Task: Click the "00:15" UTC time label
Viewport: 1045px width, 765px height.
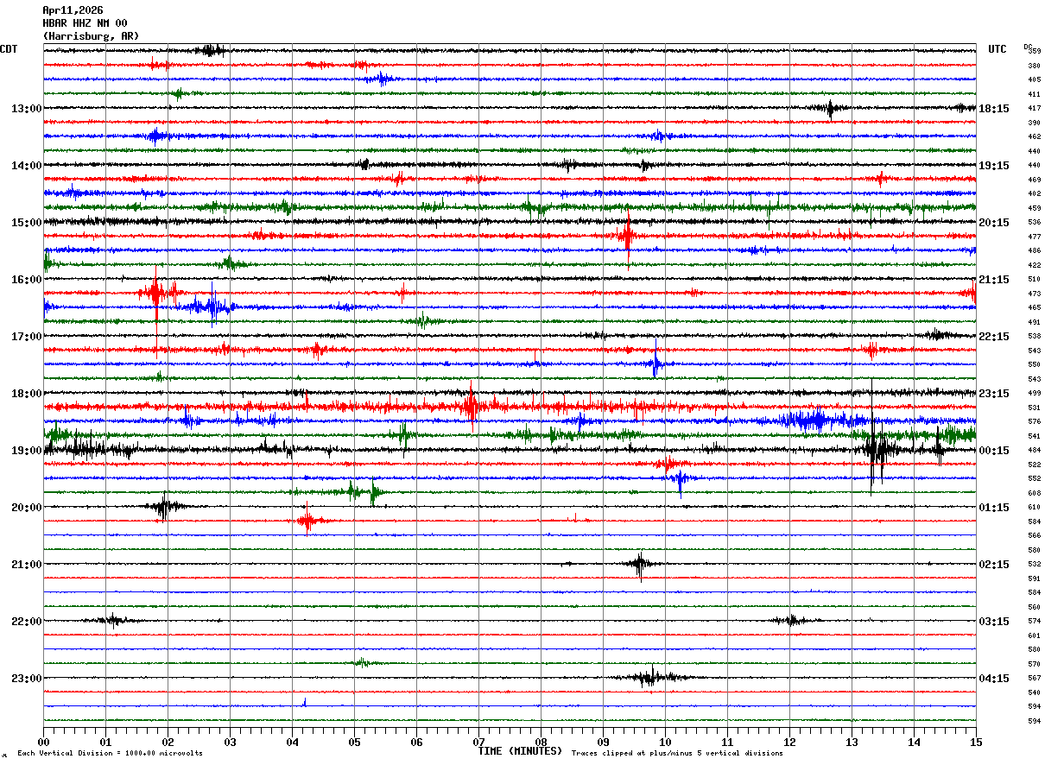Action: coord(994,451)
